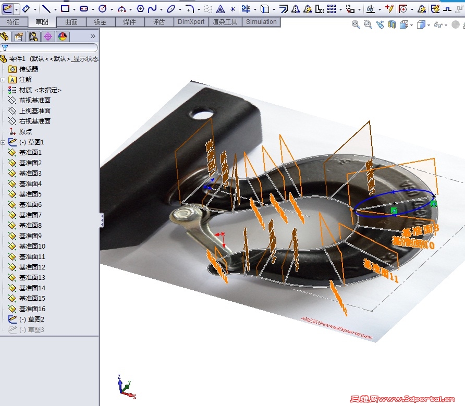
Task: Select the Point sketch tool
Action: 233,9
